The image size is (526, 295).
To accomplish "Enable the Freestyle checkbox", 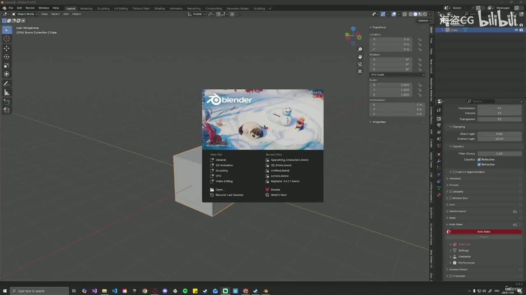I will pos(451,276).
